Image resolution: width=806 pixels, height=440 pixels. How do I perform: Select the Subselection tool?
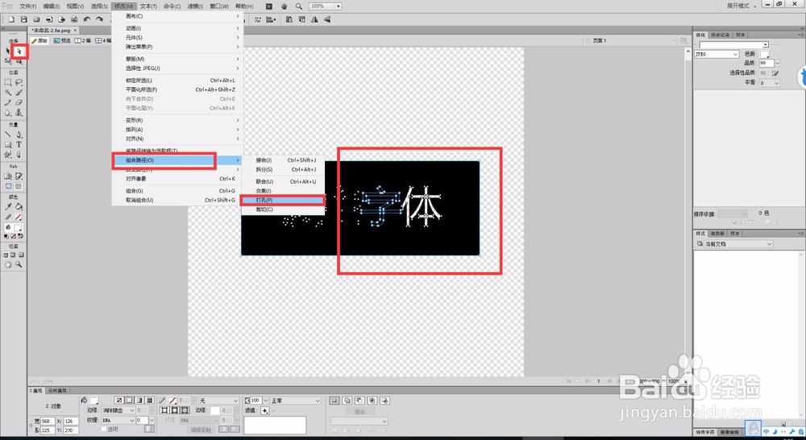coord(19,52)
